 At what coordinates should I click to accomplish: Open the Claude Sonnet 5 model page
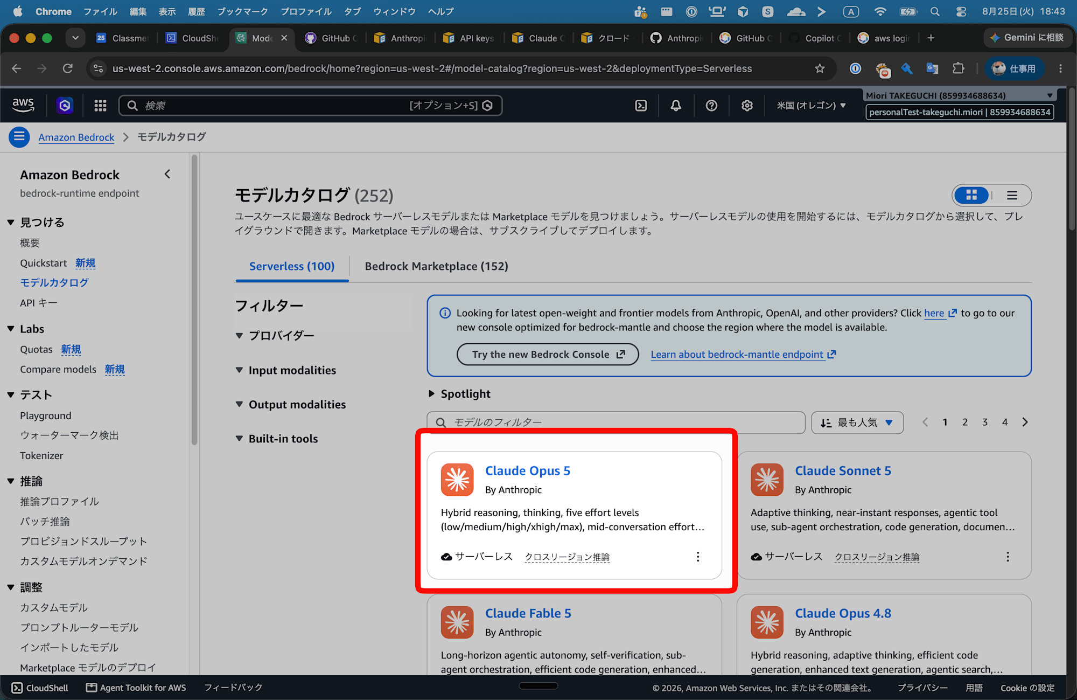[843, 470]
